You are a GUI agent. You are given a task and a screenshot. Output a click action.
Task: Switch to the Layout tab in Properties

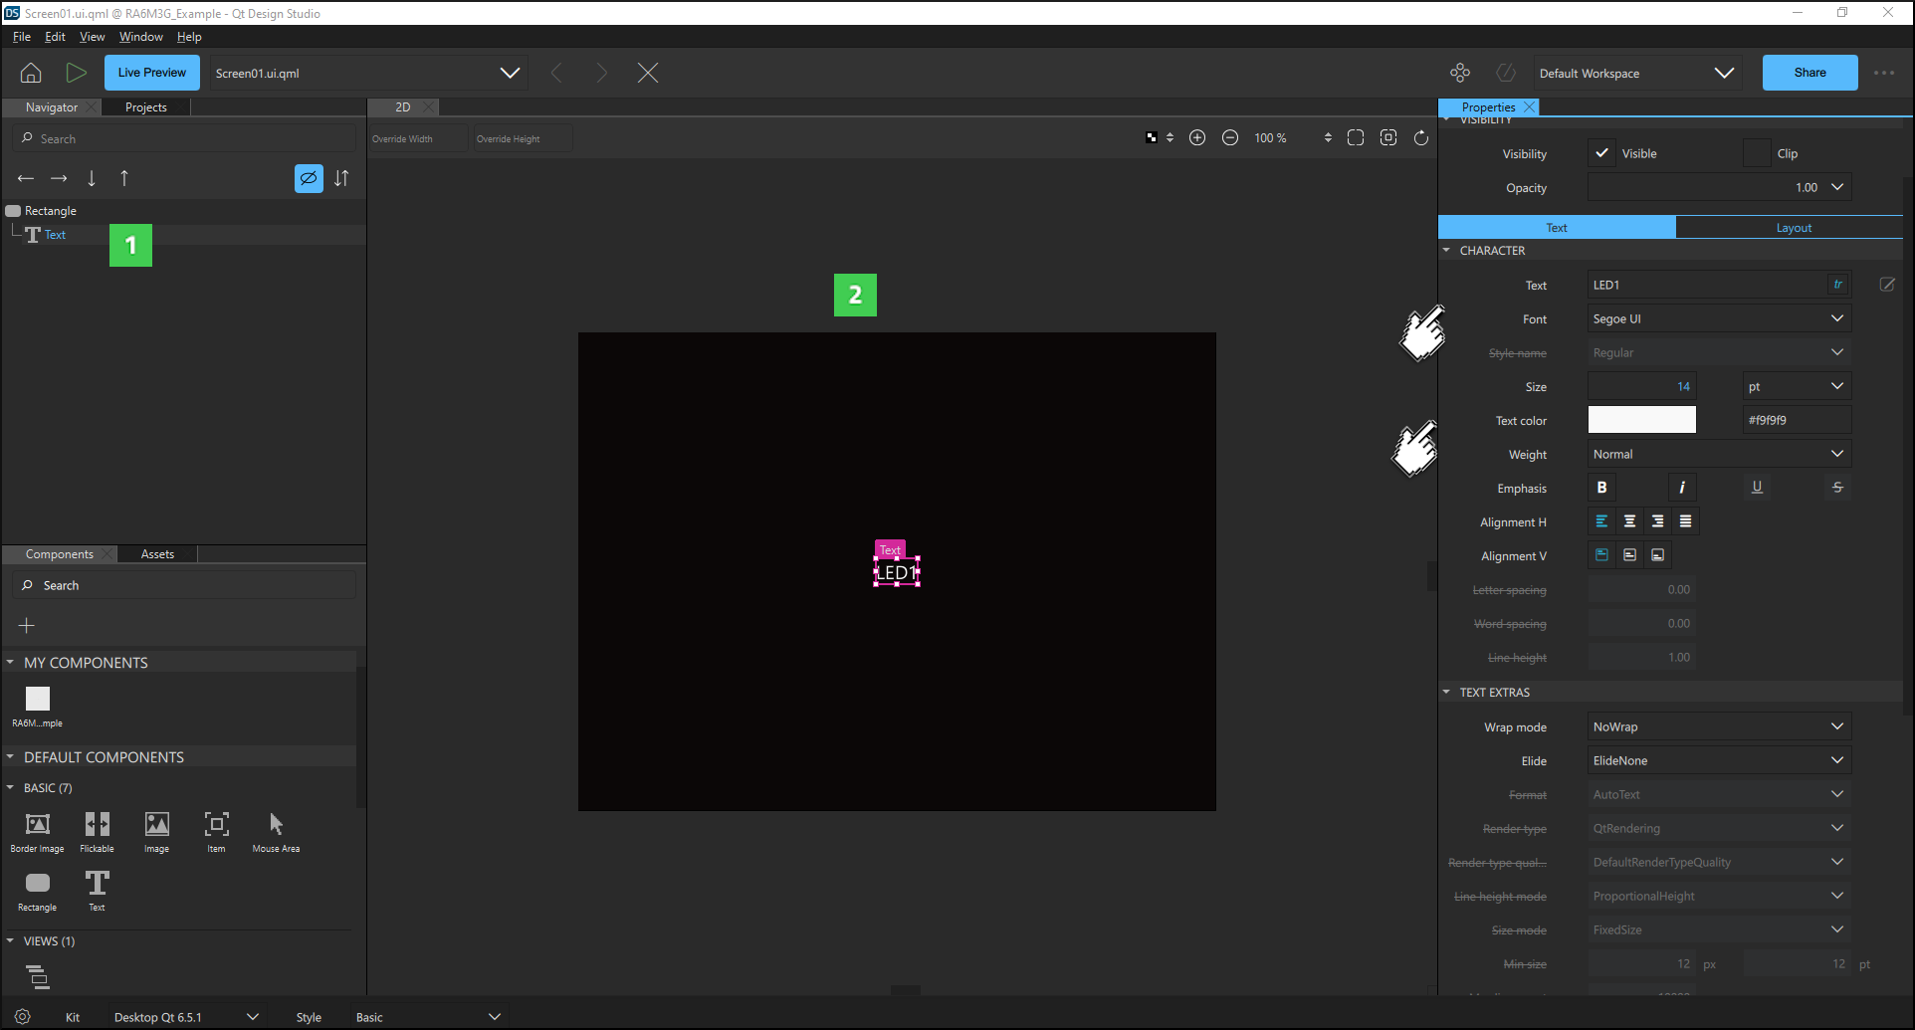1794,228
